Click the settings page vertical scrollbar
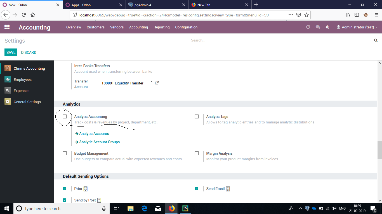Viewport: 382px width, 214px height. (379, 150)
